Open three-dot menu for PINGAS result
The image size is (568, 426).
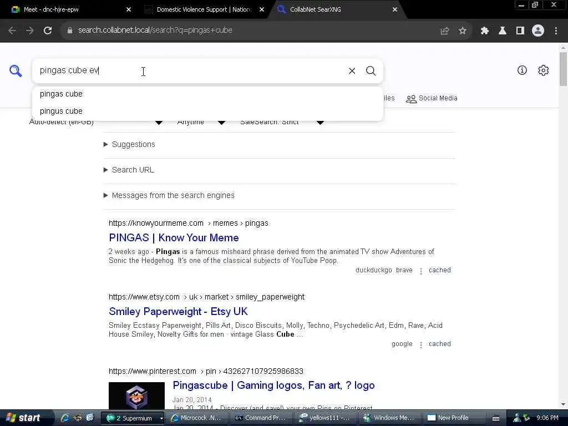point(421,271)
